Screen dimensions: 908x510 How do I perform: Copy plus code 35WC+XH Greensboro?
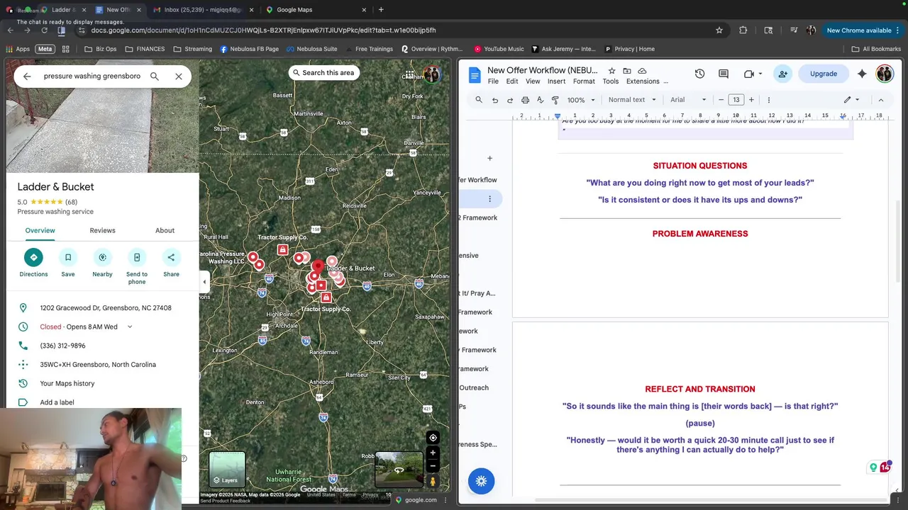pos(98,365)
